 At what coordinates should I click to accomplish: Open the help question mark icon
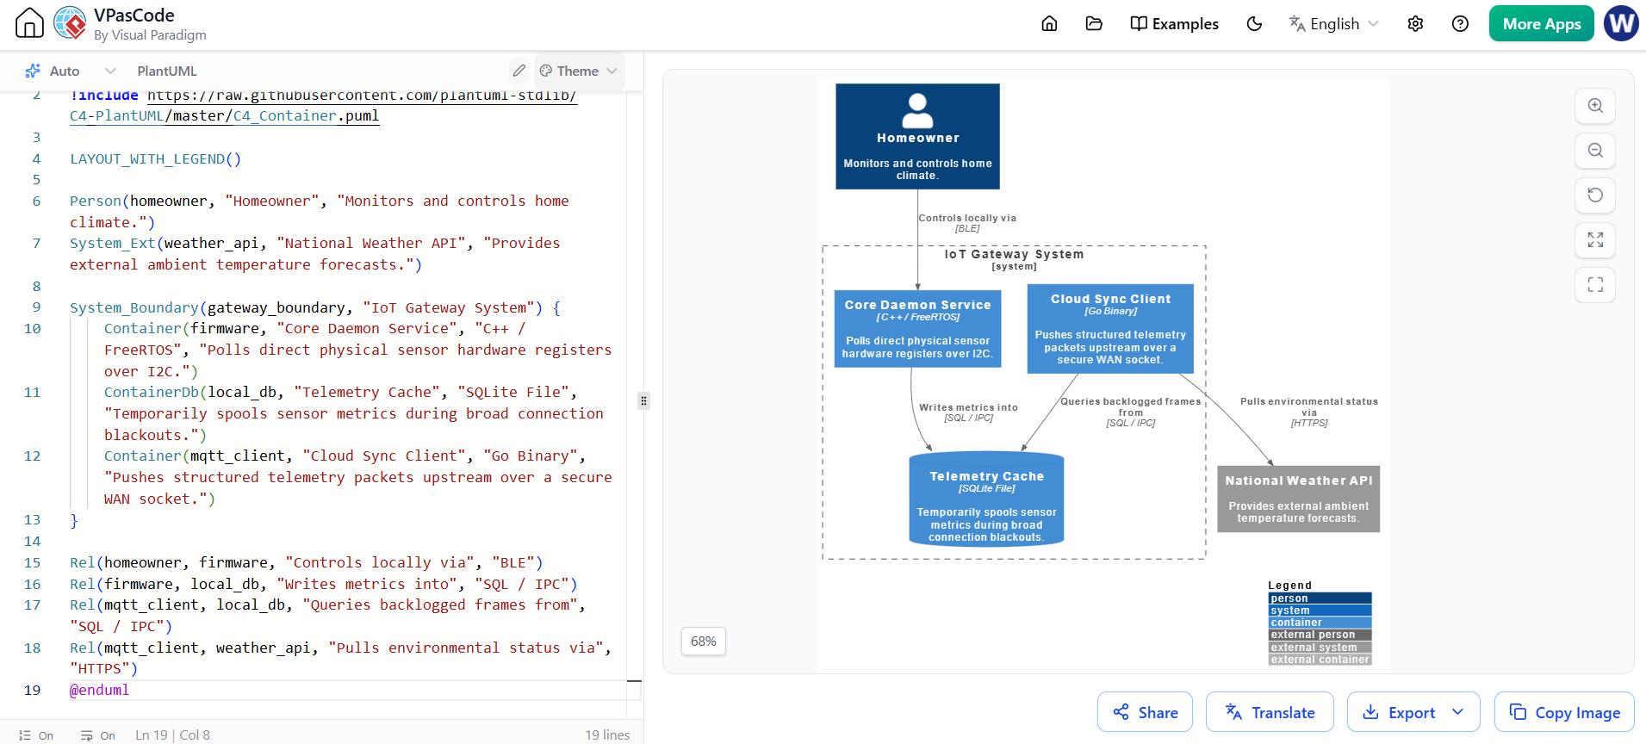tap(1460, 24)
